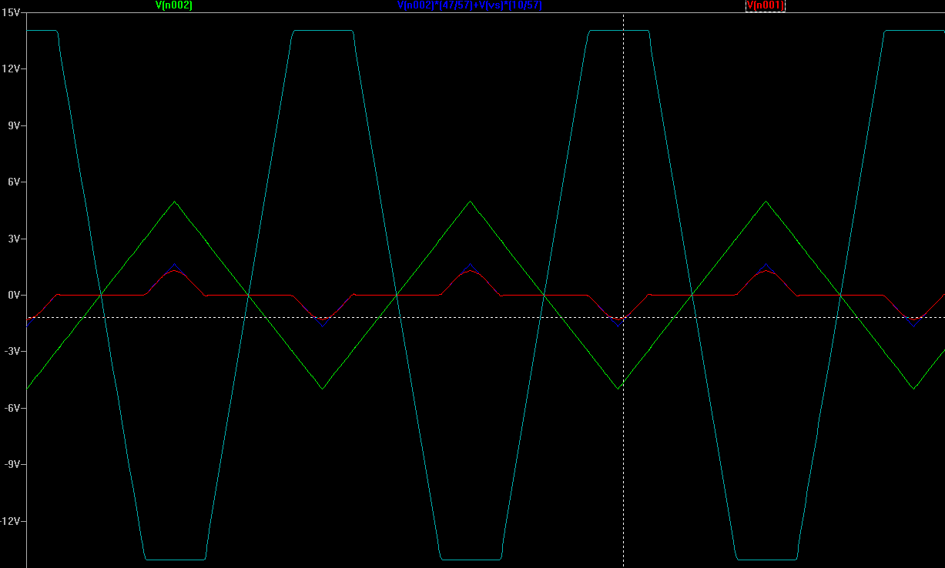Click the -3V vertical axis label

coord(11,352)
